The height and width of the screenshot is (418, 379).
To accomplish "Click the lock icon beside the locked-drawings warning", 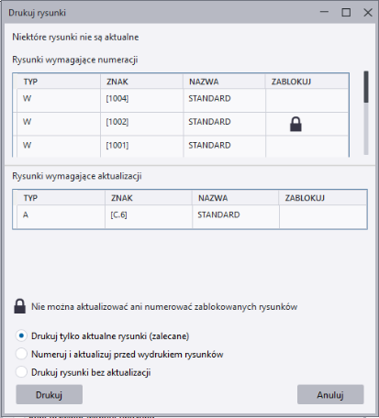I will [20, 306].
